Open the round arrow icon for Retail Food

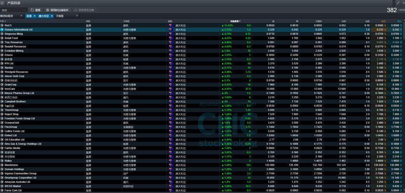tap(2, 38)
